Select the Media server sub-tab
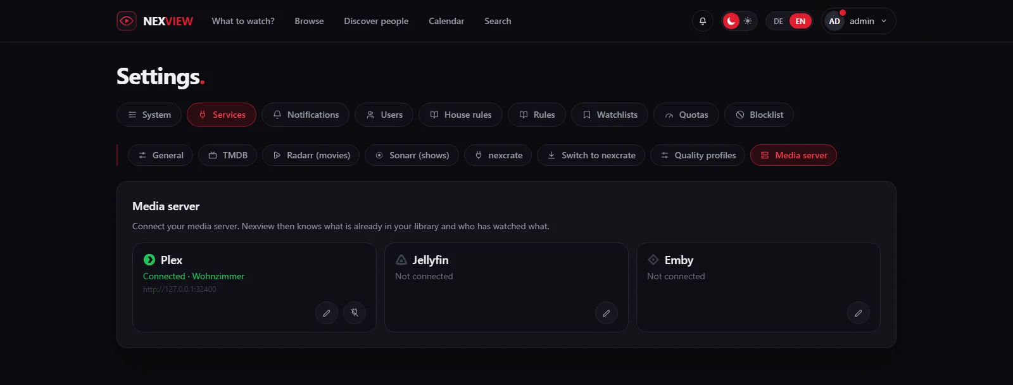 click(x=793, y=155)
